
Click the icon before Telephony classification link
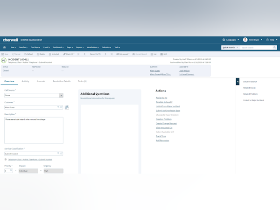[x=6, y=159]
